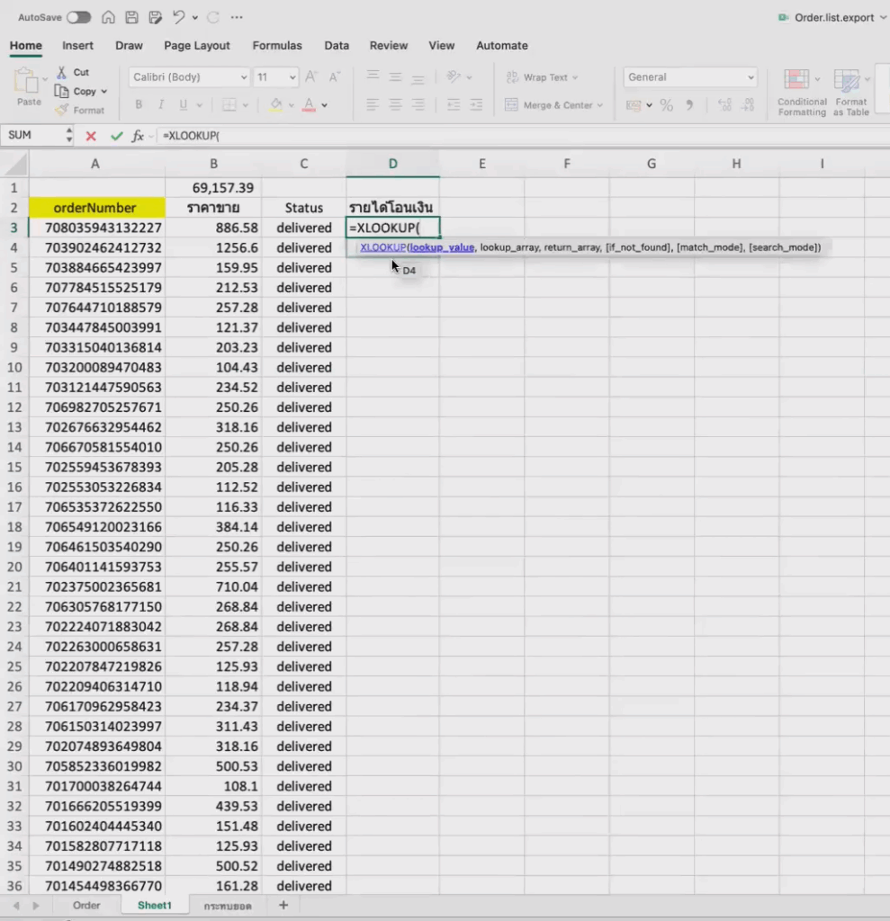Image resolution: width=890 pixels, height=921 pixels.
Task: Click the Format as Table icon
Action: (x=847, y=81)
